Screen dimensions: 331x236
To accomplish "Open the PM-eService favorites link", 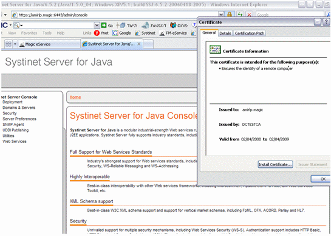I will tap(173, 33).
